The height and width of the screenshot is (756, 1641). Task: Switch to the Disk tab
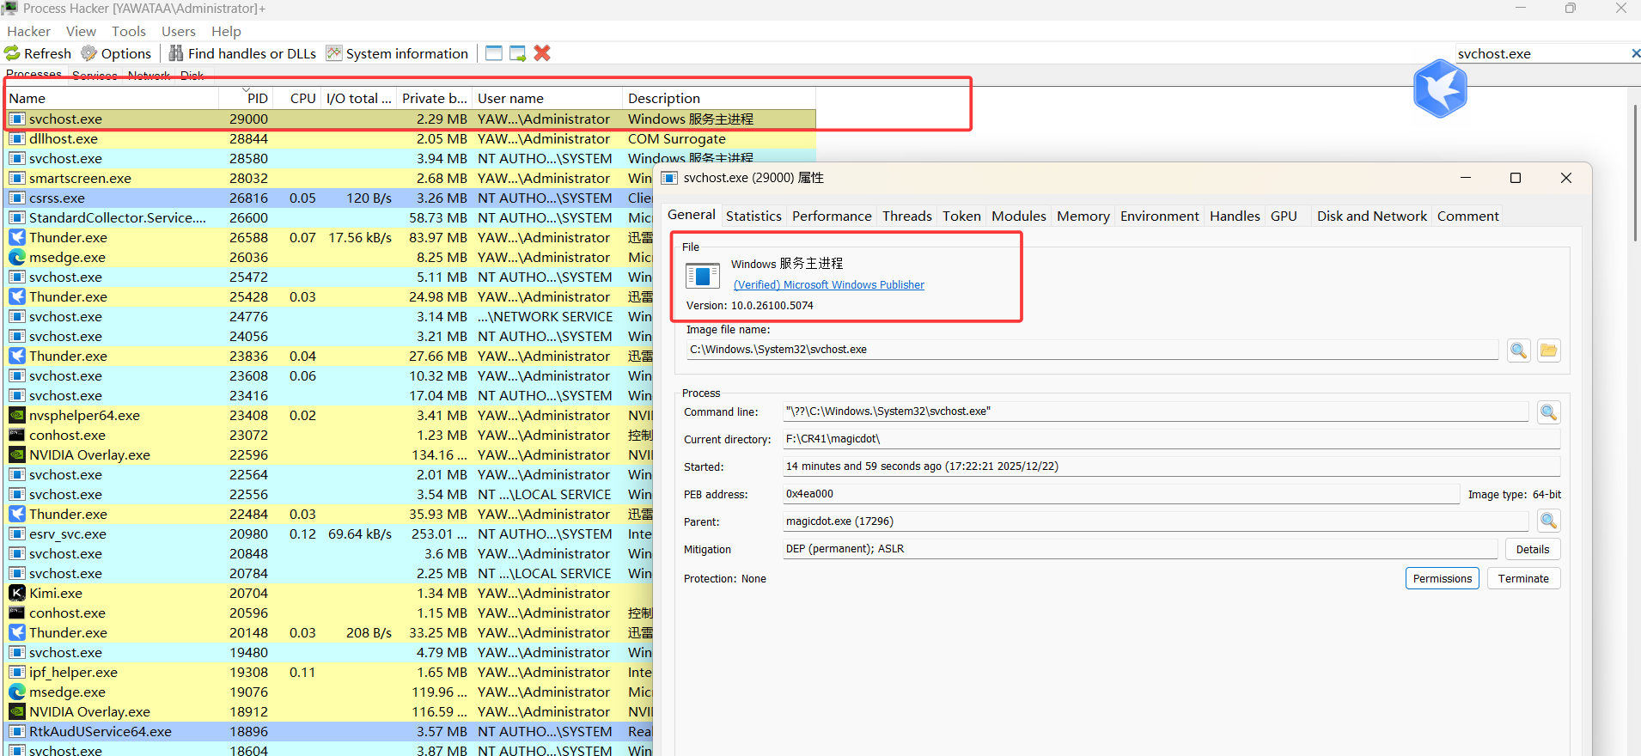pos(192,76)
